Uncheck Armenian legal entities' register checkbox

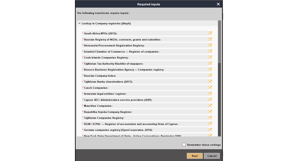[210, 93]
